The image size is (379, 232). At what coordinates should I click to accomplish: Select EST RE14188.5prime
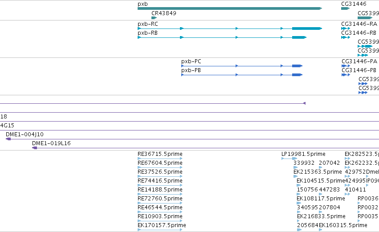160,190
